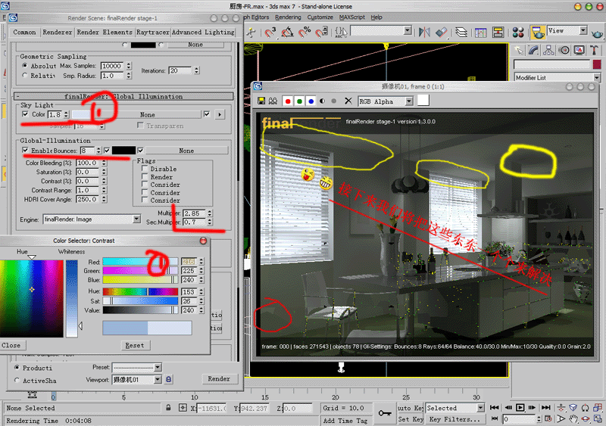Open the Schematic View icon

498,32
